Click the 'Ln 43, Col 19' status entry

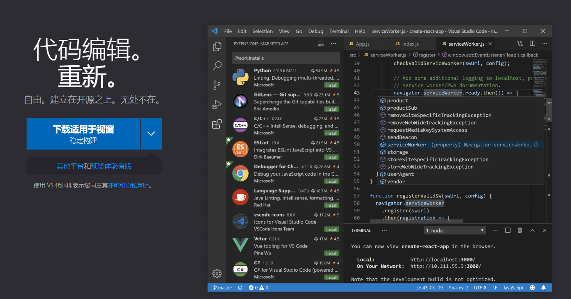pos(429,288)
